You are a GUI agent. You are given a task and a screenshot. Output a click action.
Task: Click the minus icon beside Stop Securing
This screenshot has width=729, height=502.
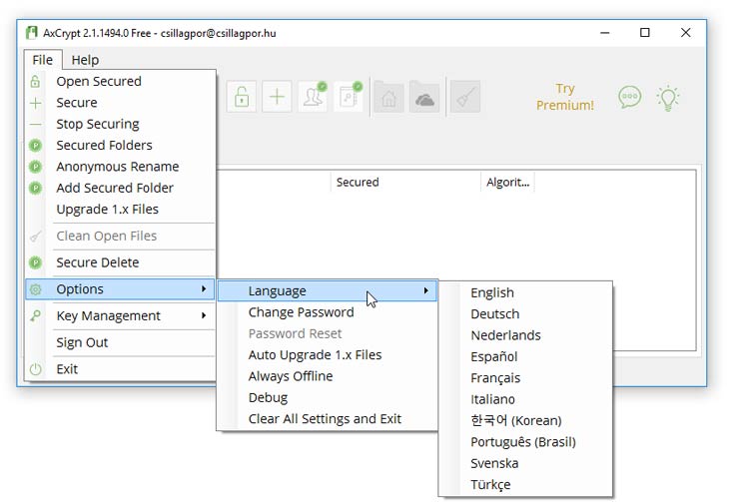pos(35,124)
